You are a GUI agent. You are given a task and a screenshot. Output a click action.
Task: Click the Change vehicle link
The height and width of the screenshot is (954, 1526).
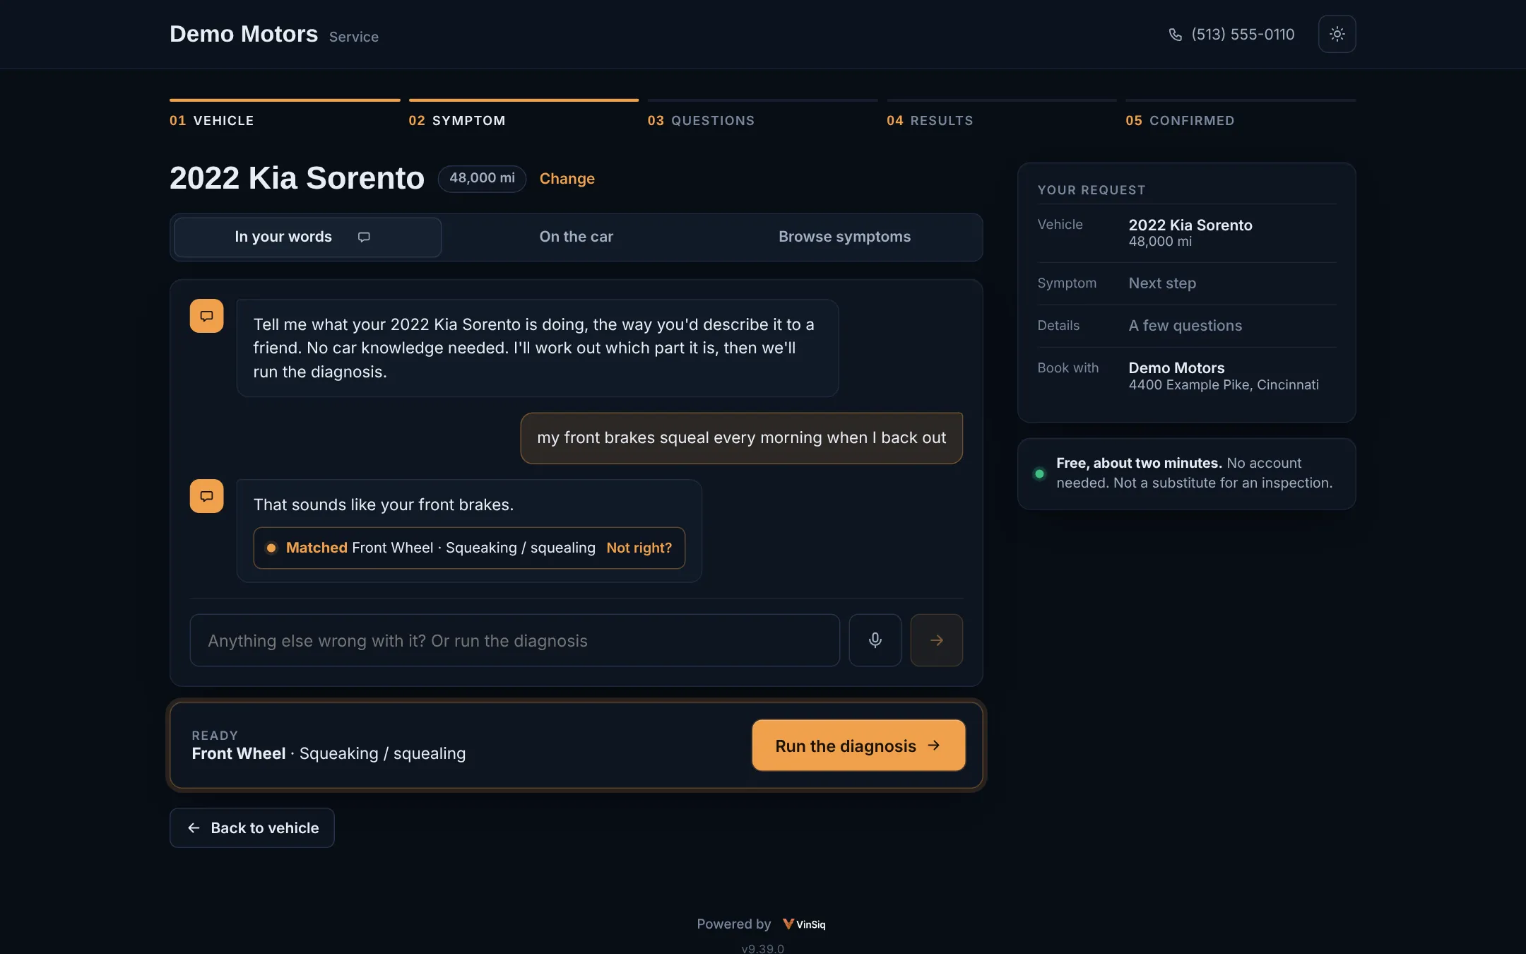(x=567, y=179)
